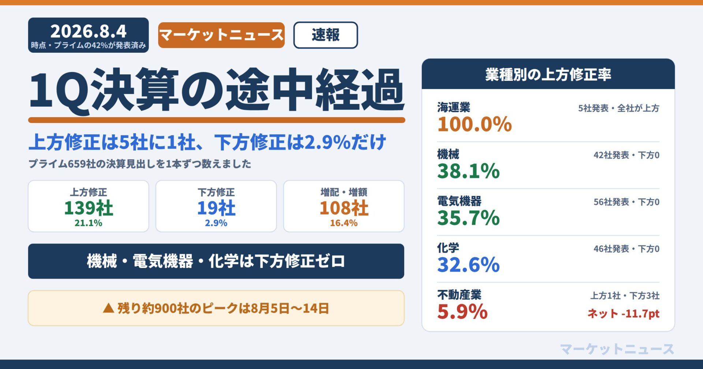Click the warning triangle icon before 残り約900社

point(108,308)
